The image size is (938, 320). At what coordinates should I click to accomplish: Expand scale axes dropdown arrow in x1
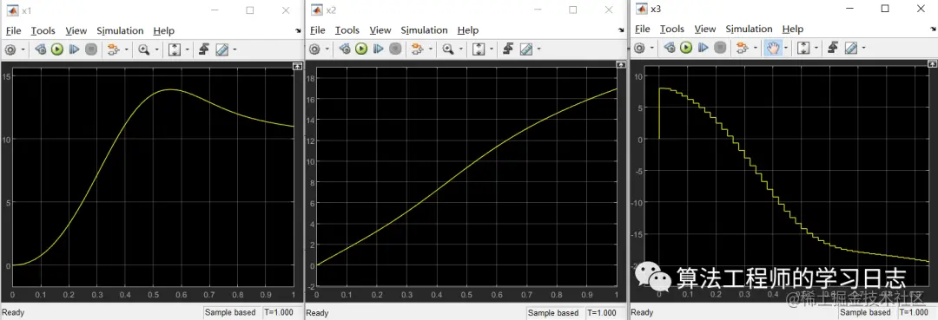[x=188, y=50]
